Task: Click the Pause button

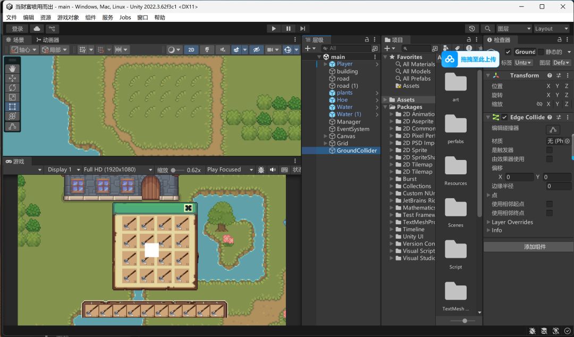Action: [288, 29]
